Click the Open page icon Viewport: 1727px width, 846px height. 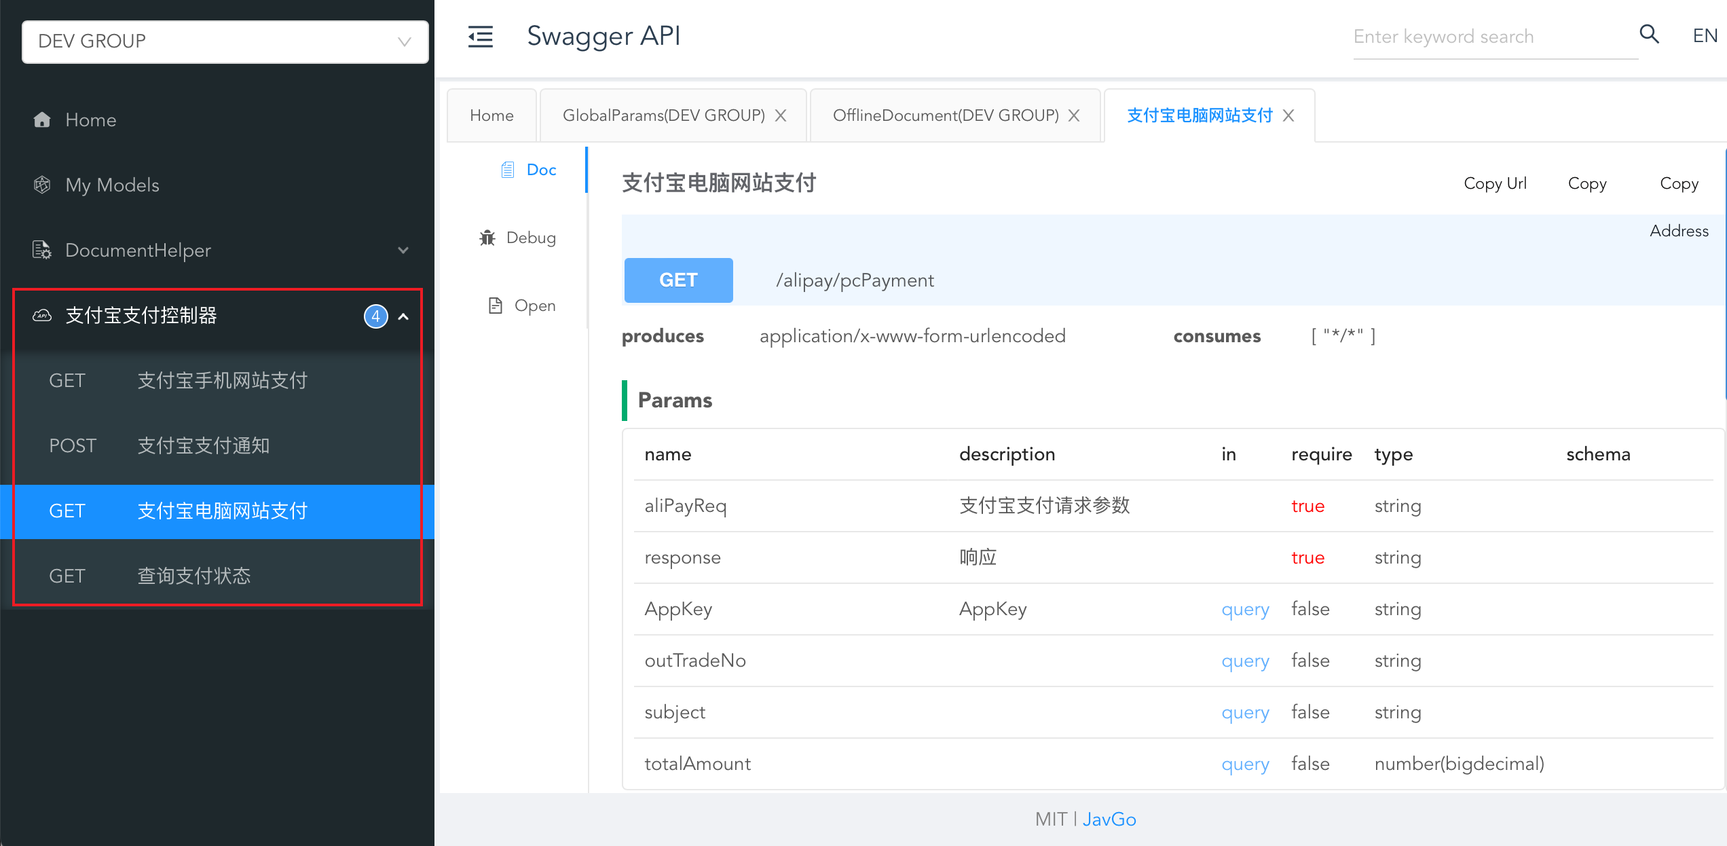click(x=494, y=305)
